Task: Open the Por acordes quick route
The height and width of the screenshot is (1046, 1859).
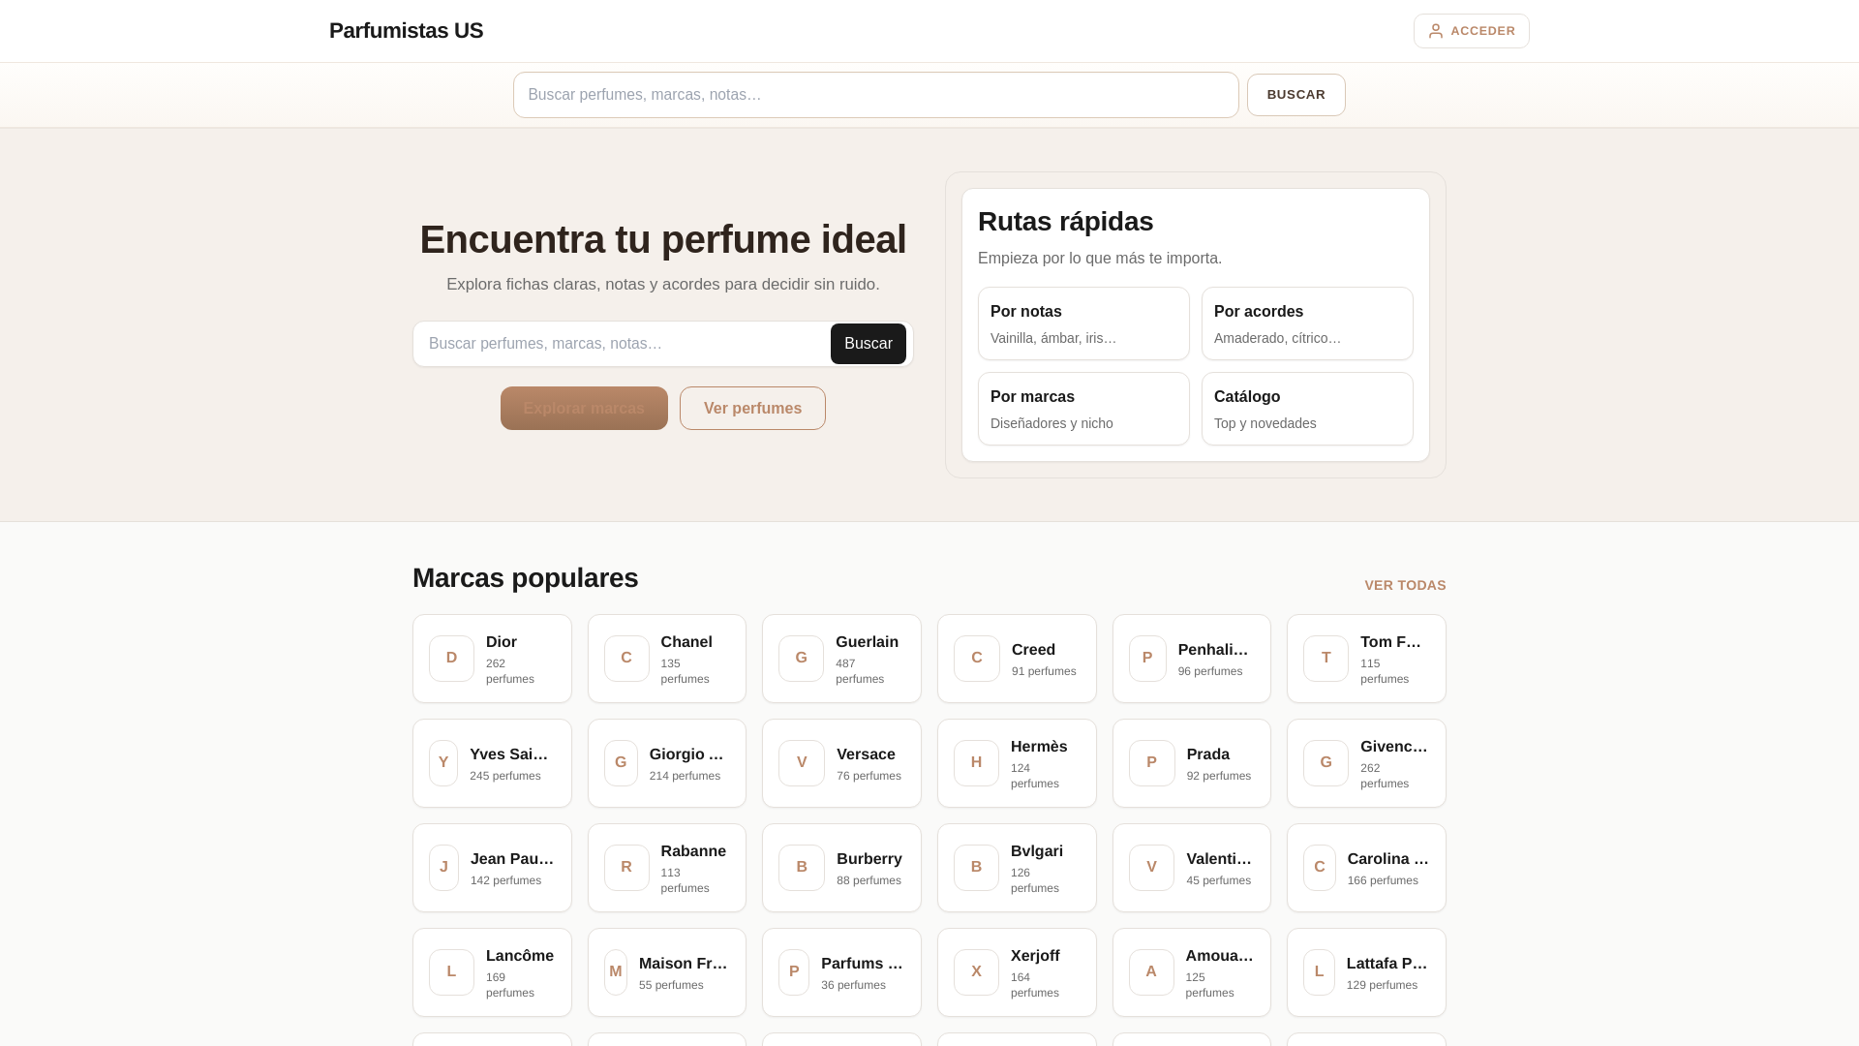Action: (1307, 323)
